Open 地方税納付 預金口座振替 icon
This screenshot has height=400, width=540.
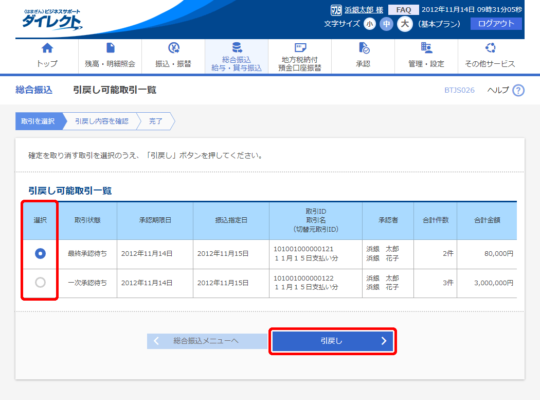tap(300, 48)
